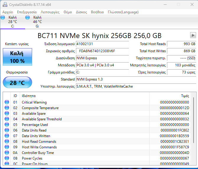Screen dimensions: 198x169
Task: Click the status orb for Power Cycles
Action: point(7,158)
